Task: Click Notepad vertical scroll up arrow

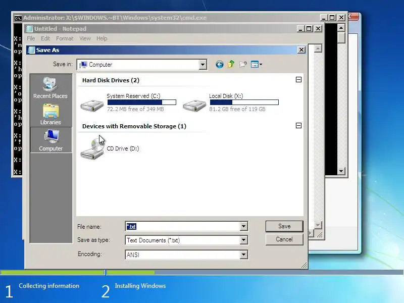Action: click(x=318, y=48)
